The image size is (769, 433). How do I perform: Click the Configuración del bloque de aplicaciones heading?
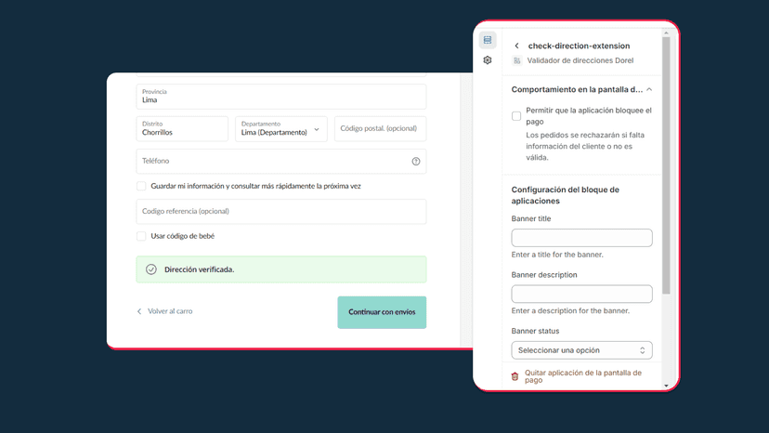tap(566, 195)
